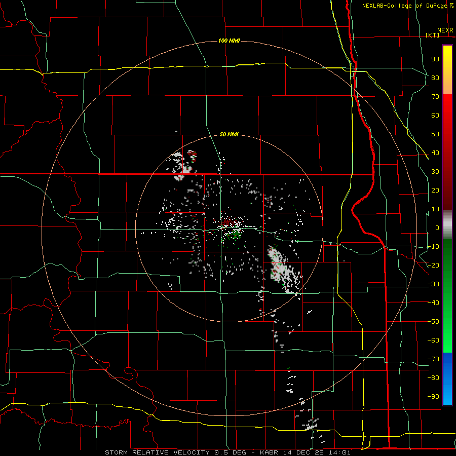
Task: Select the -80 value on velocity scale
Action: point(433,378)
